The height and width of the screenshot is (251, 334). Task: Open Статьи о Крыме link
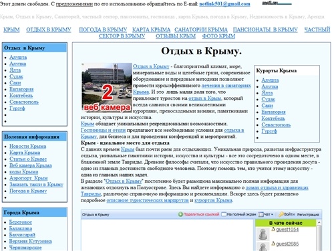click(28, 159)
